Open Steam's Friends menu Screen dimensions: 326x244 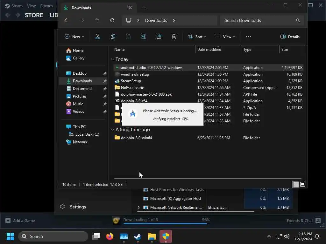pos(46,6)
